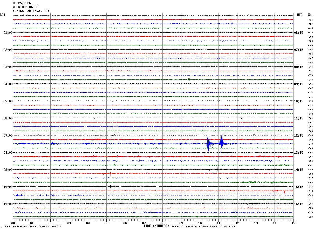Viewport: 314px width, 230px height.
Task: Click minute 02 on the time axis
Action: 50,223
